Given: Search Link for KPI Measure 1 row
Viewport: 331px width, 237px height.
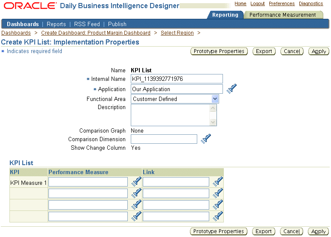Looking at the screenshot, I should pos(218,181).
